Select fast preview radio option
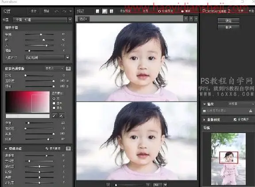Viewport: 255px width, 187px height. tap(159, 11)
